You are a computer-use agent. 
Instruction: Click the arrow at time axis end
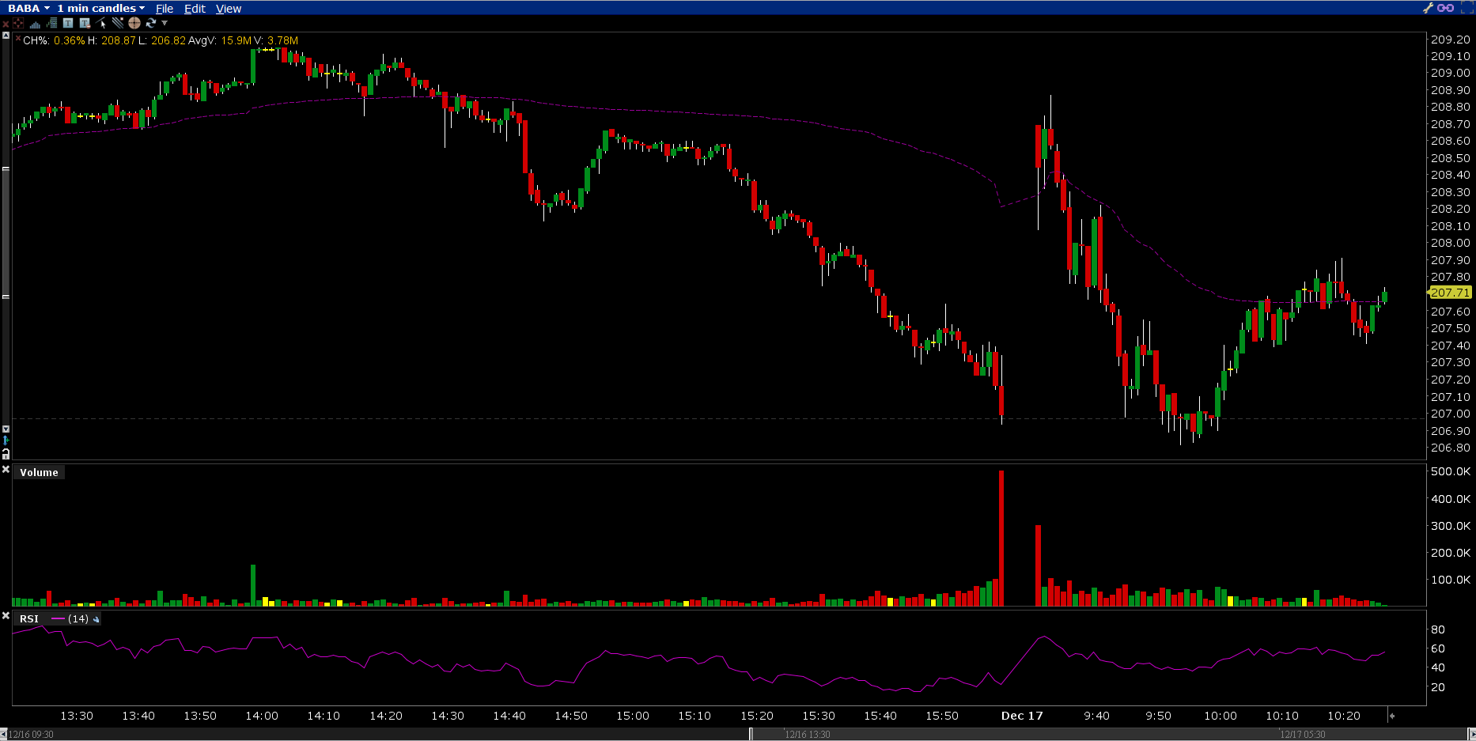click(x=1391, y=716)
